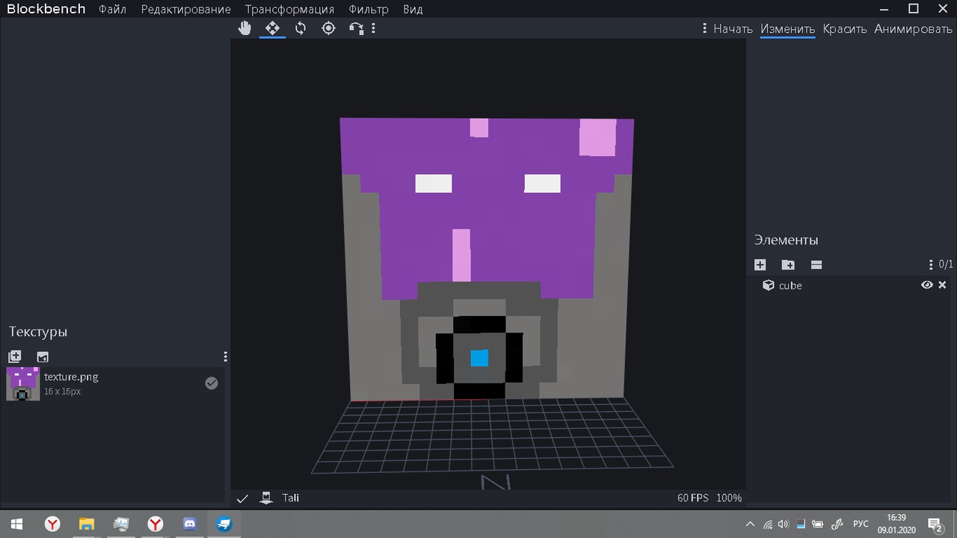Click the 60 FPS indicator
Viewport: 957px width, 538px height.
point(693,498)
